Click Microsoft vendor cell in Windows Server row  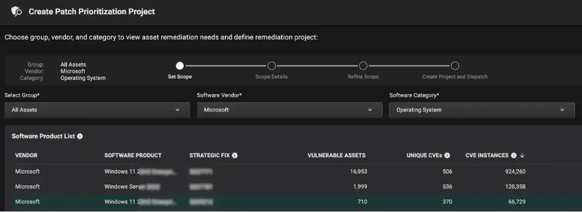tap(27, 187)
